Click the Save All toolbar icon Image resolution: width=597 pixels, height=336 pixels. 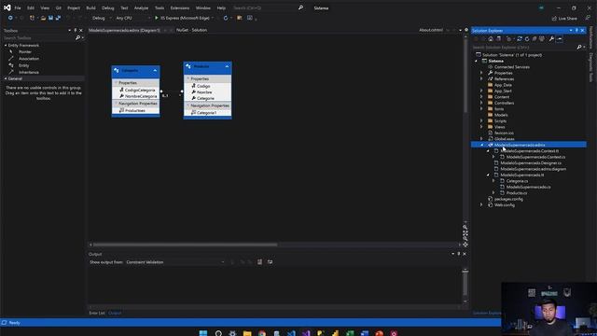(58, 18)
